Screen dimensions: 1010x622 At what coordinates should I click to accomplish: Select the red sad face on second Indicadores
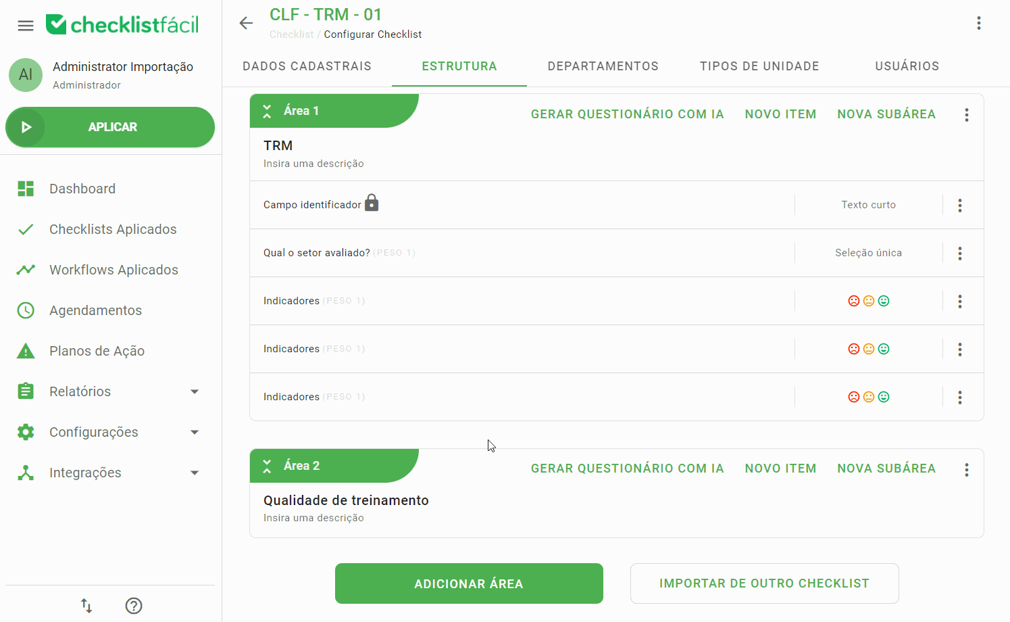click(x=854, y=348)
